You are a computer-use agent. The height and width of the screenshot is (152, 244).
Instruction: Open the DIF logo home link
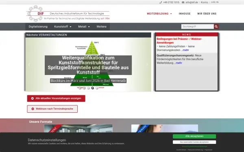pyautogui.click(x=68, y=14)
